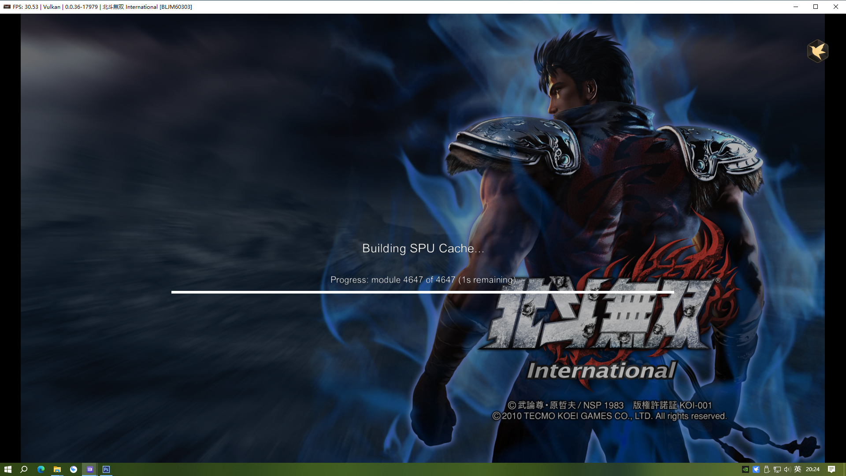Launch Microsoft Edge from taskbar
This screenshot has height=476, width=846.
(41, 469)
